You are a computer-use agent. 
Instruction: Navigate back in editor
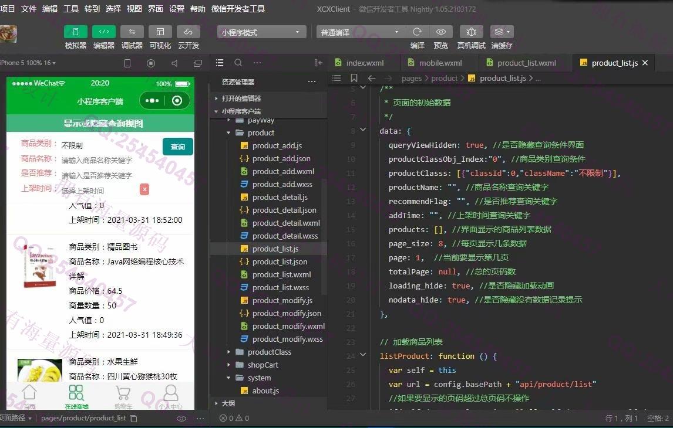click(372, 78)
